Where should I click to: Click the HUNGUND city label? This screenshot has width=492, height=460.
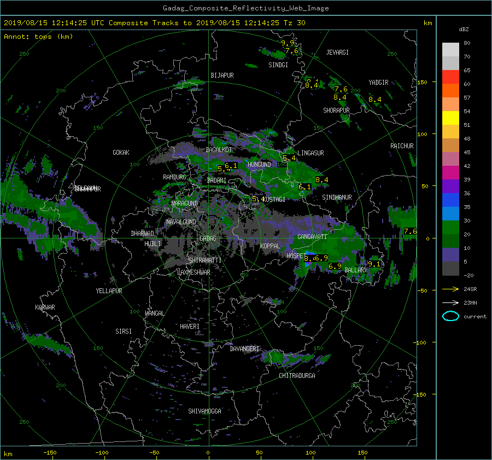tap(259, 165)
